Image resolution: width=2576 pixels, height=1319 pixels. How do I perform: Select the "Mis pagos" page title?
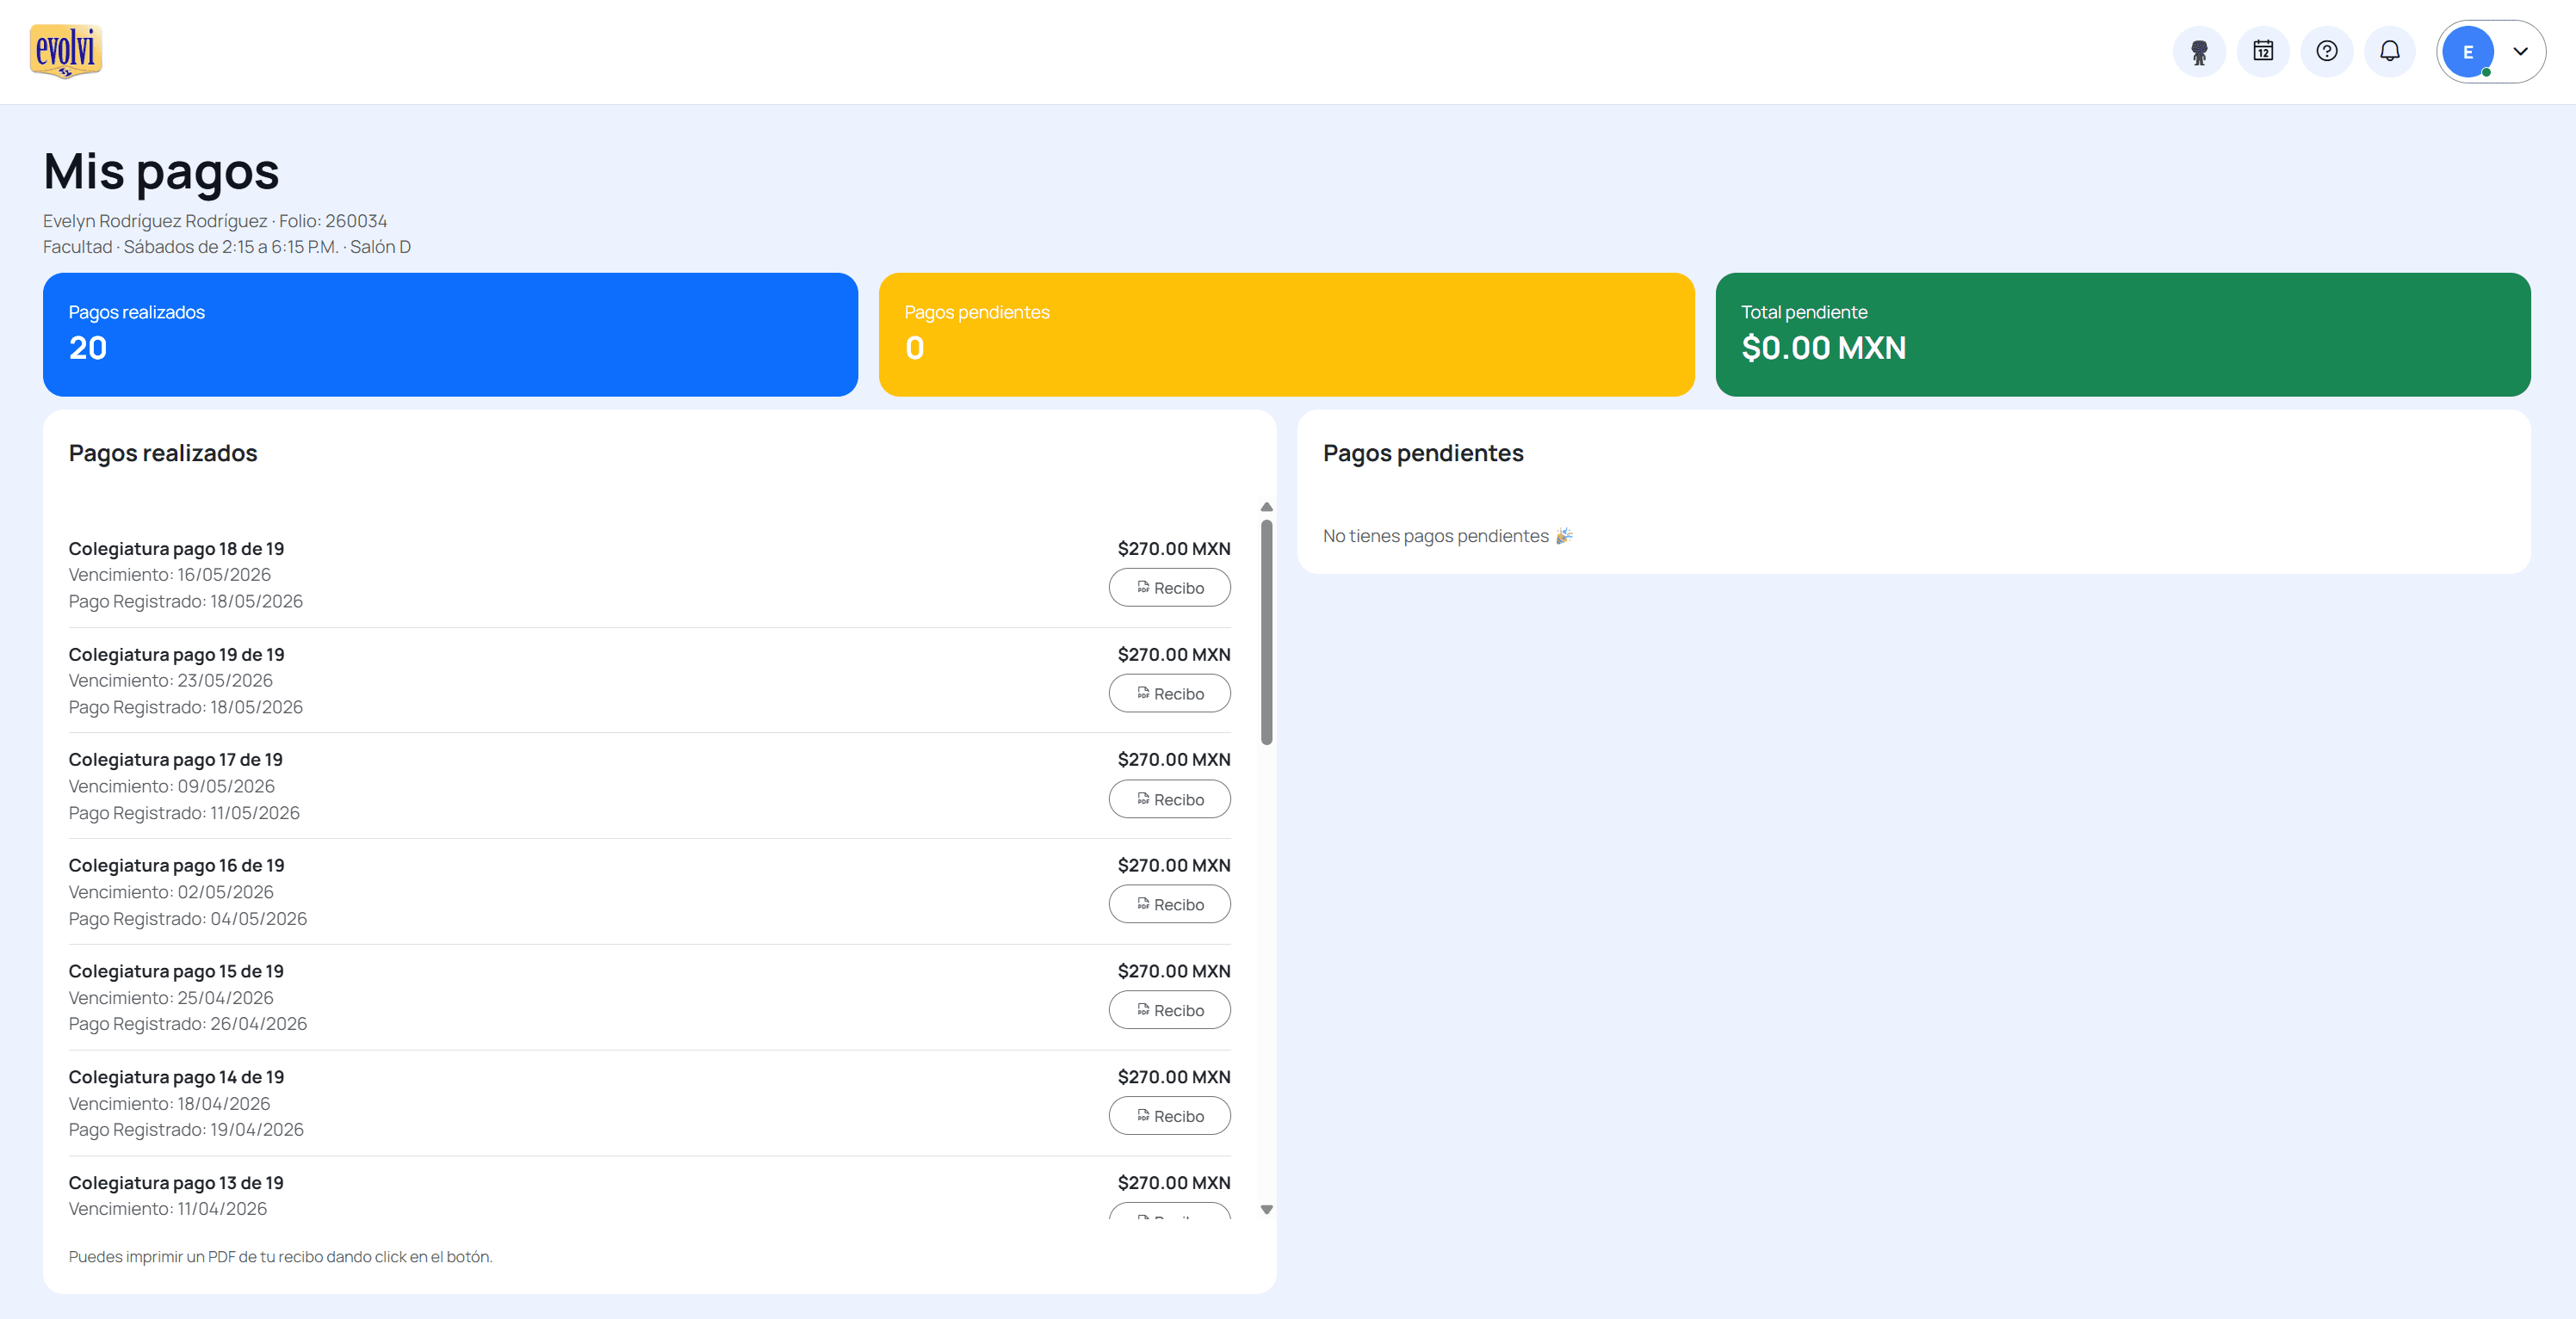161,172
